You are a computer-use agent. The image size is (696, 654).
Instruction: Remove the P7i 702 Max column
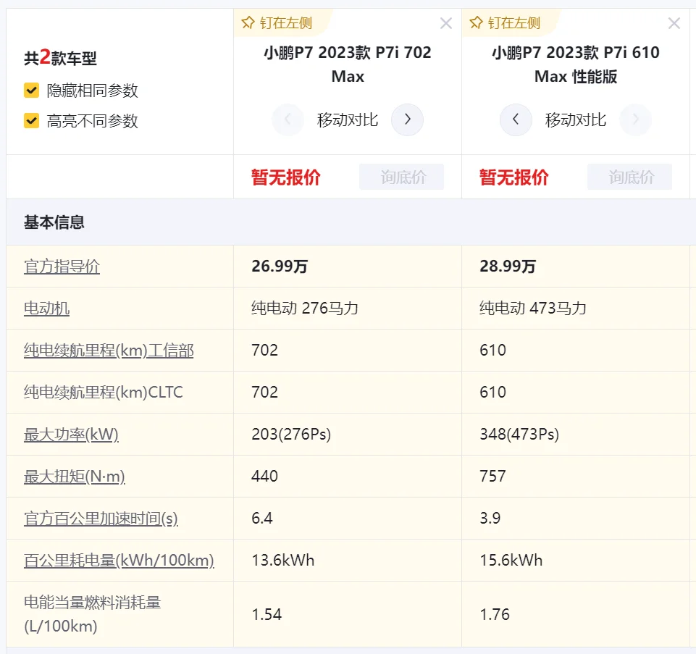tap(446, 23)
